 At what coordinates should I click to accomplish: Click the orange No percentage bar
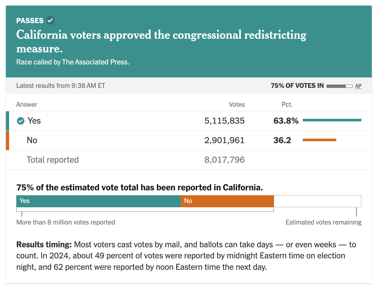(x=319, y=140)
